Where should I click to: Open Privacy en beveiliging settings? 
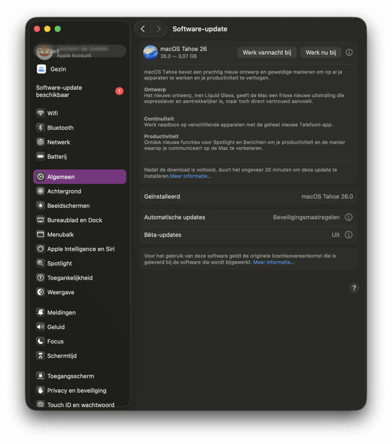(80, 391)
